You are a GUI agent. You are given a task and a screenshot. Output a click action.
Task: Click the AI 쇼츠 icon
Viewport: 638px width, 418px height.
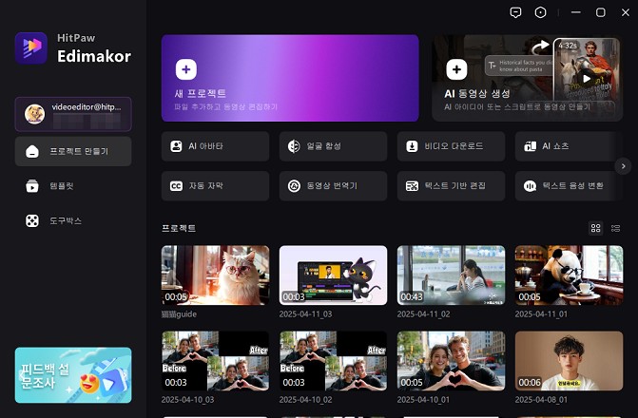pyautogui.click(x=530, y=146)
